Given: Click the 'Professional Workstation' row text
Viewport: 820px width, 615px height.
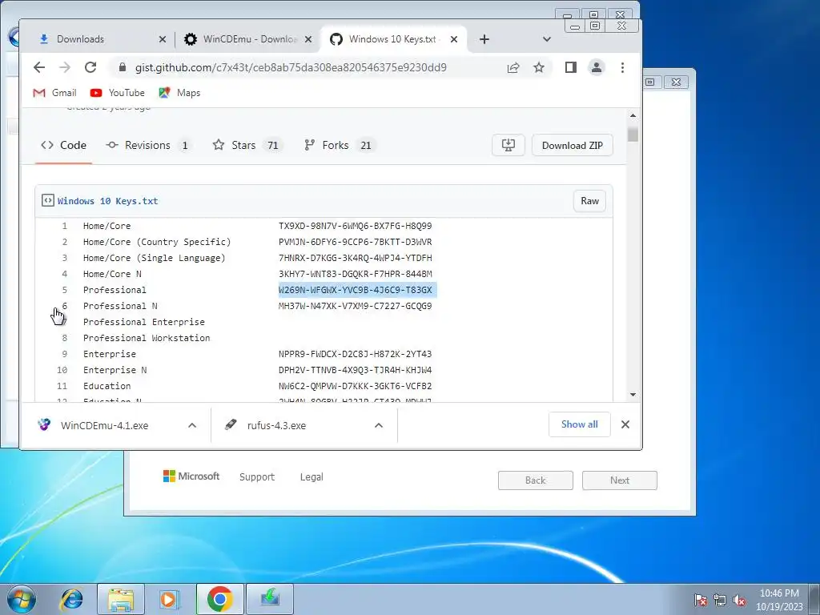Looking at the screenshot, I should click(147, 338).
